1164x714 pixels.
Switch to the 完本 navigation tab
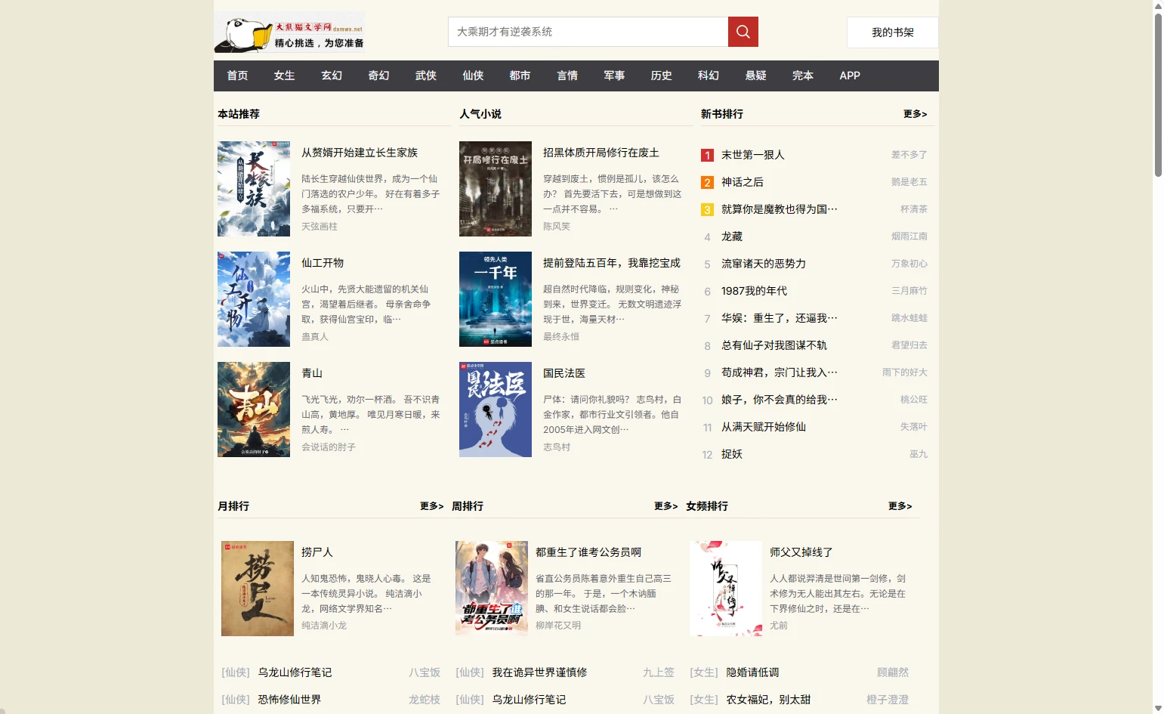click(x=802, y=76)
